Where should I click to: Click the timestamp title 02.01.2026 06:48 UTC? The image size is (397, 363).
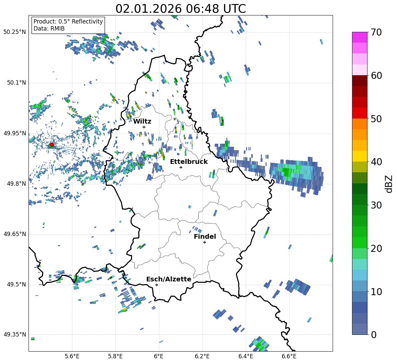coord(180,9)
